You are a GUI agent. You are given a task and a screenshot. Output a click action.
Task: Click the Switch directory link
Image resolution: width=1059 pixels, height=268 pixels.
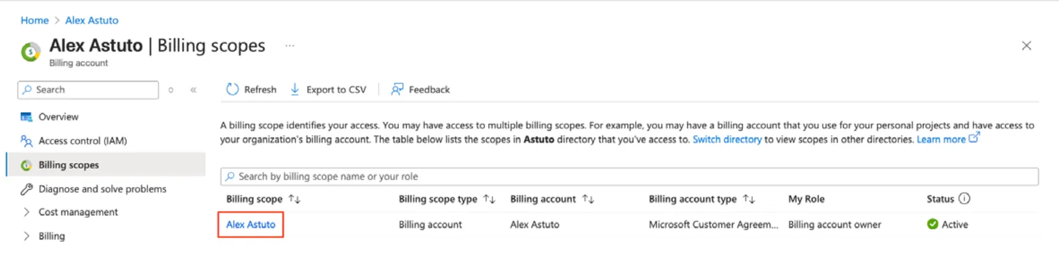(727, 139)
